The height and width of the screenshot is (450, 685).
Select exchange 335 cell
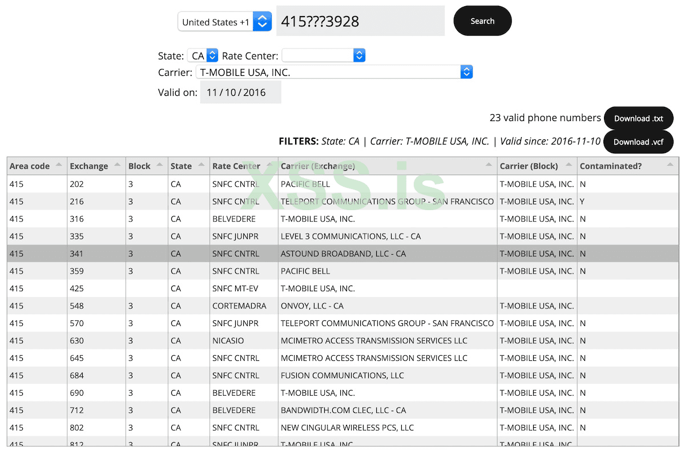pyautogui.click(x=96, y=236)
